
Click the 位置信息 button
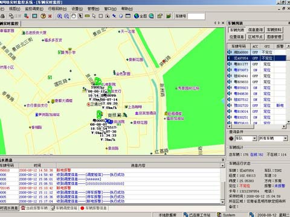(237, 37)
